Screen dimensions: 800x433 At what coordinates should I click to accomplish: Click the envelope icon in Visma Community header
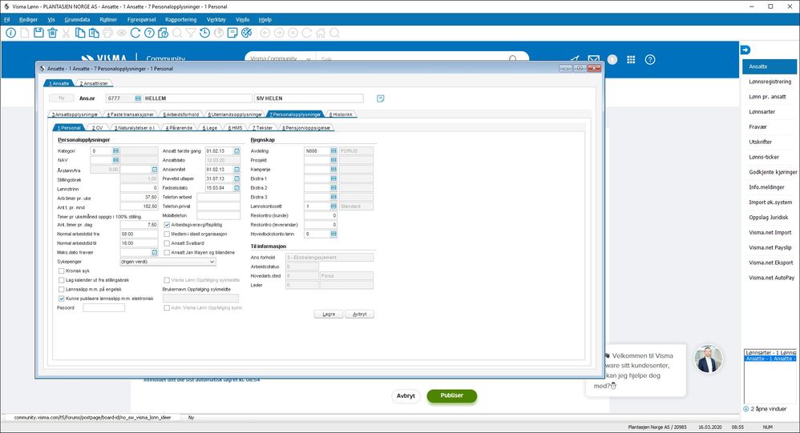click(x=593, y=59)
